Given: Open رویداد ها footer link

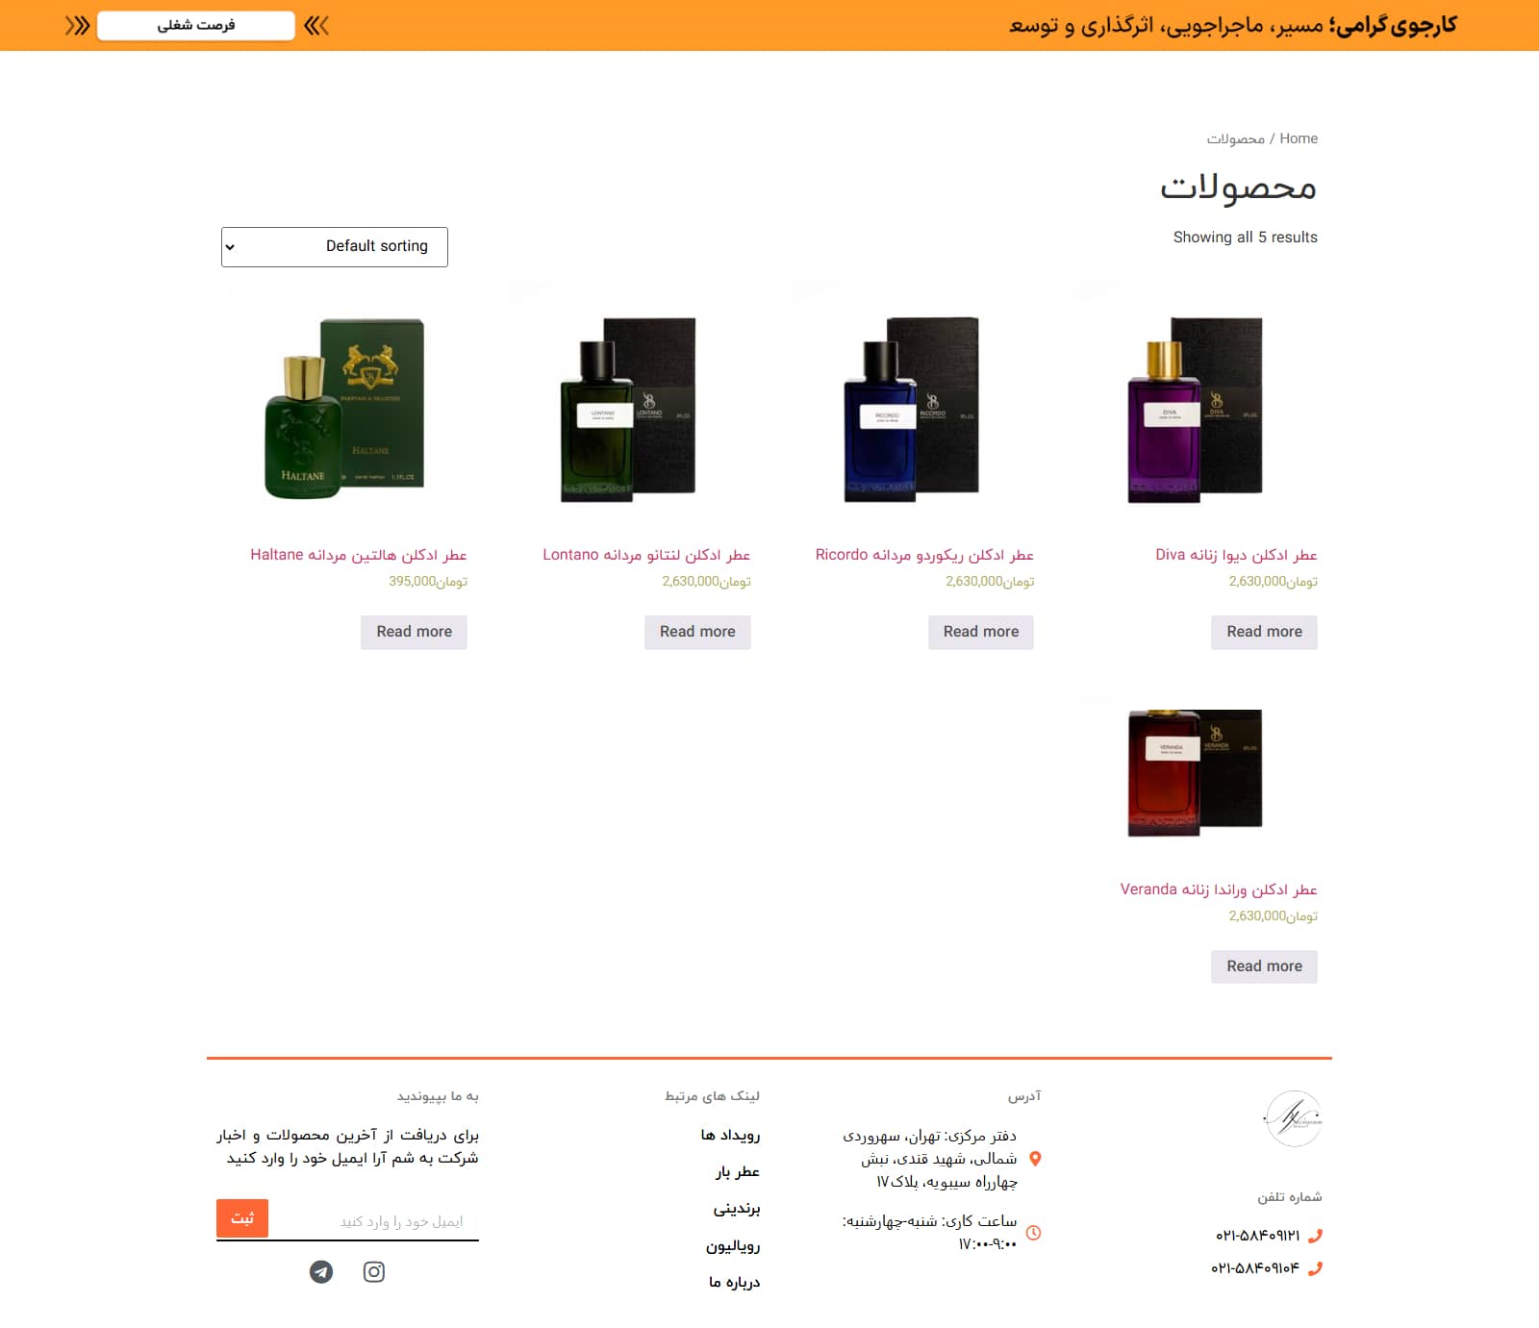Looking at the screenshot, I should [x=730, y=1136].
